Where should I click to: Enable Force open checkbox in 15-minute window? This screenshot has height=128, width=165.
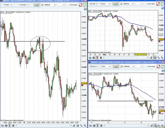pyautogui.click(x=69, y=5)
